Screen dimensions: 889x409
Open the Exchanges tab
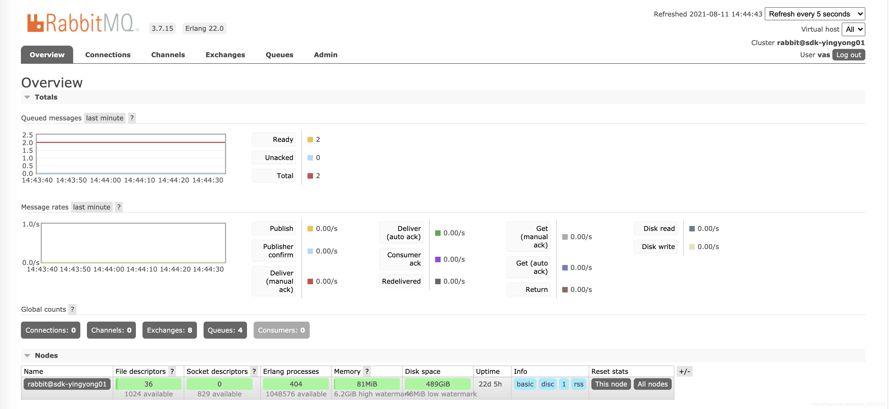(x=225, y=54)
